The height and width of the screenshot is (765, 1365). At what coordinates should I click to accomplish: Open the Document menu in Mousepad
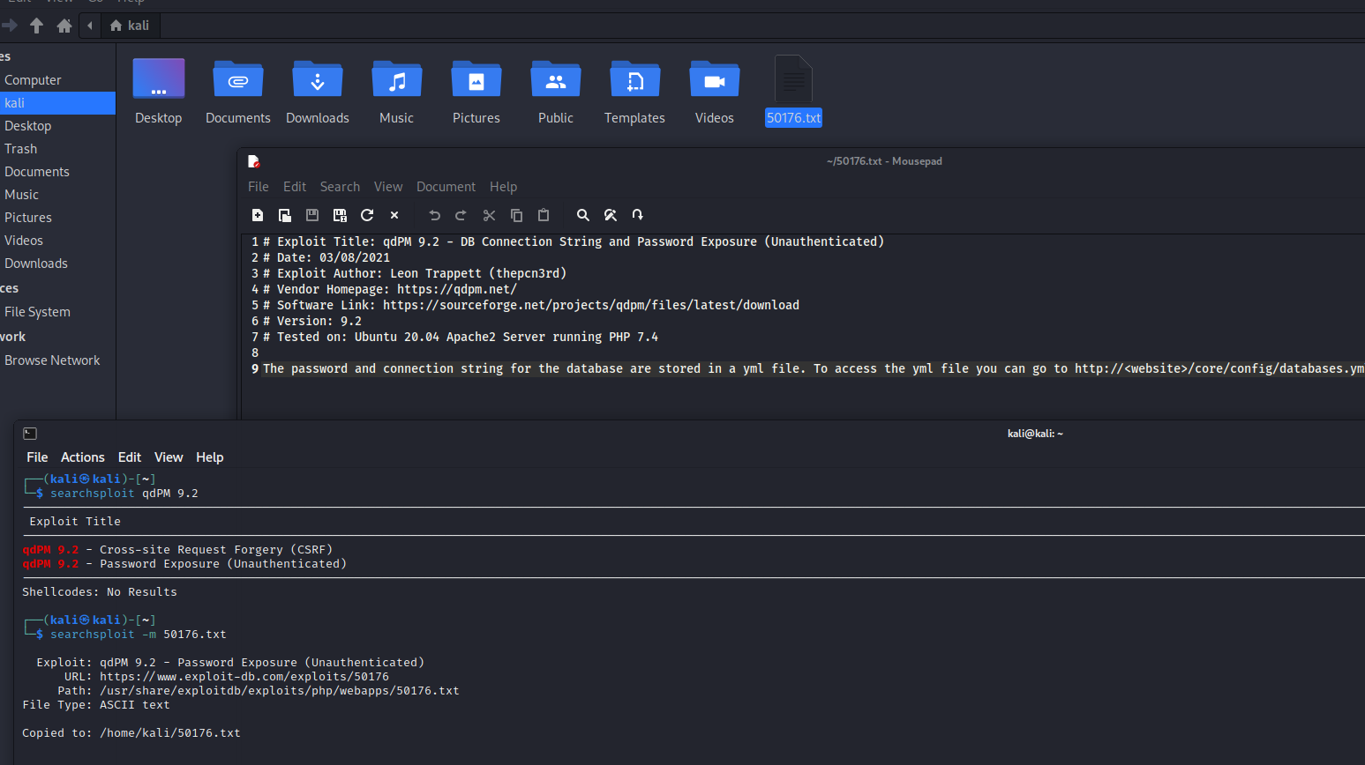pyautogui.click(x=446, y=187)
